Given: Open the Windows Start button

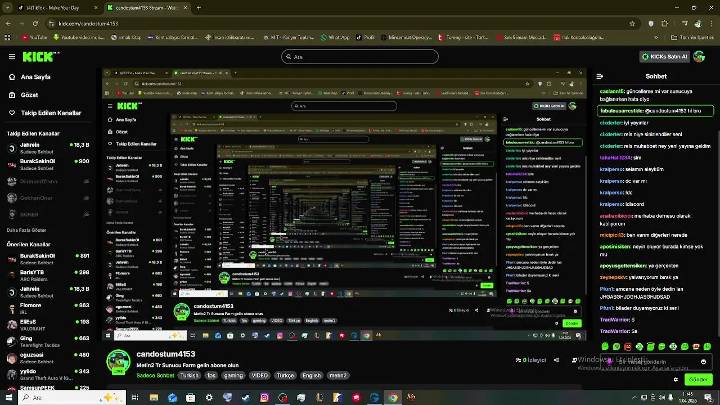Looking at the screenshot, I should click(x=8, y=398).
